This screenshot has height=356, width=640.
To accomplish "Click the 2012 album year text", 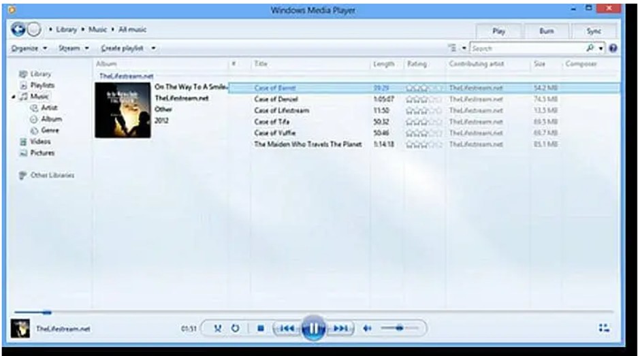I will 161,121.
